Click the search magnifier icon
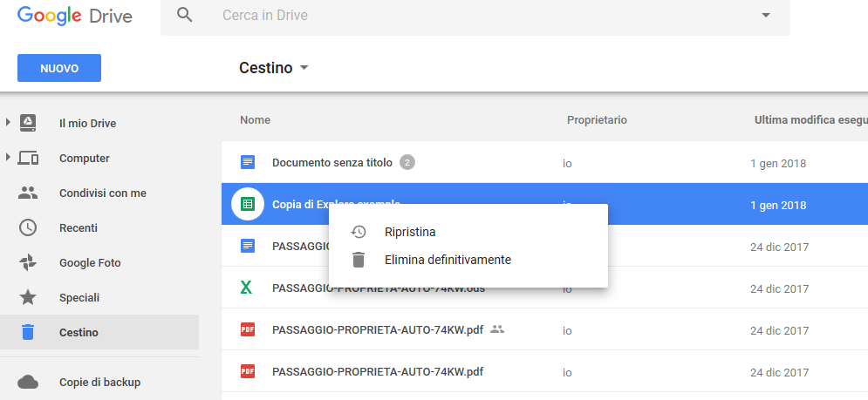Viewport: 868px width, 400px height. coord(184,15)
